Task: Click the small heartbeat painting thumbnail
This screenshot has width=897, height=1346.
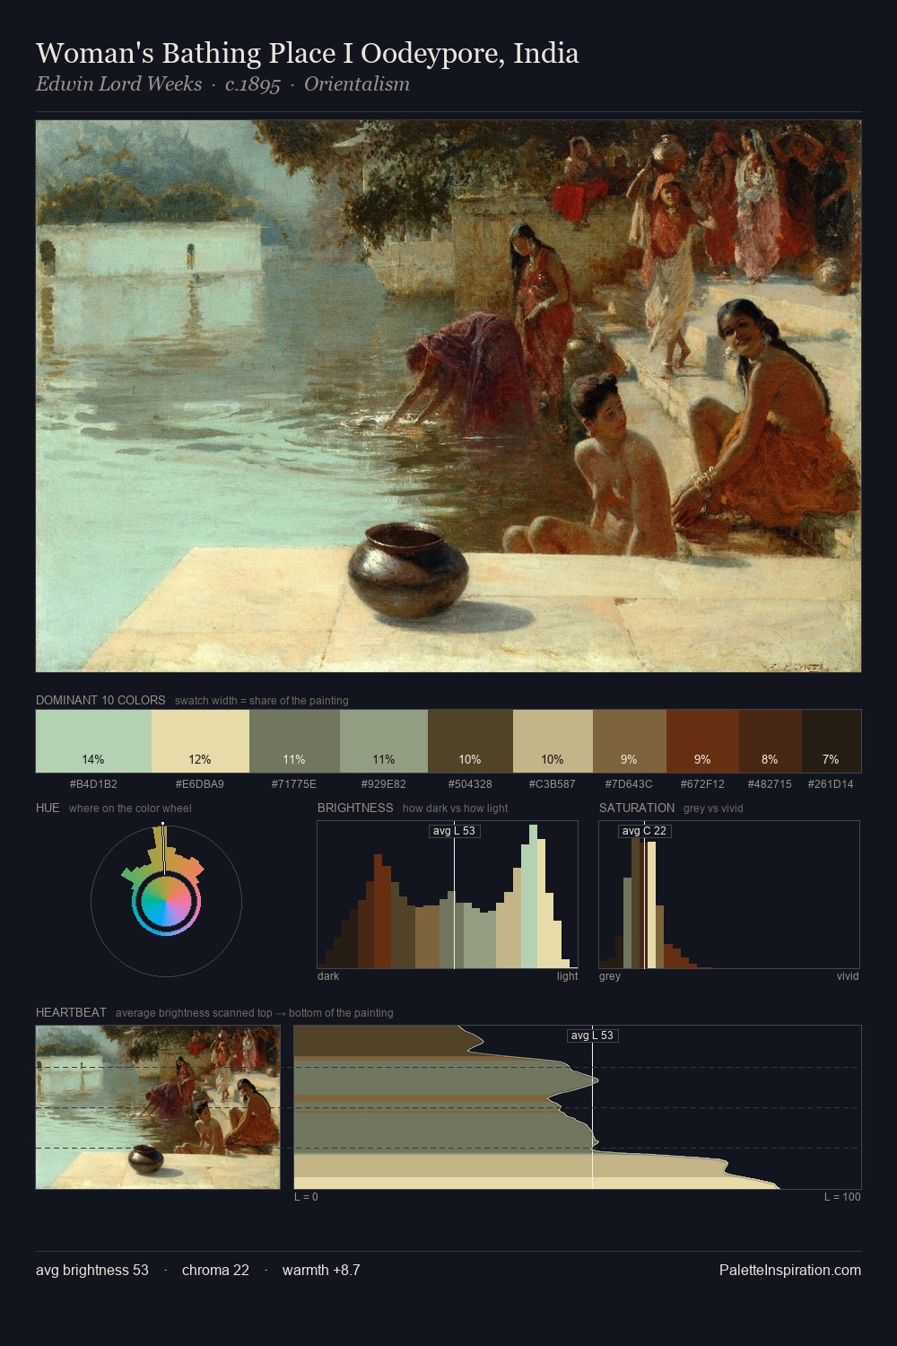Action: [158, 1107]
